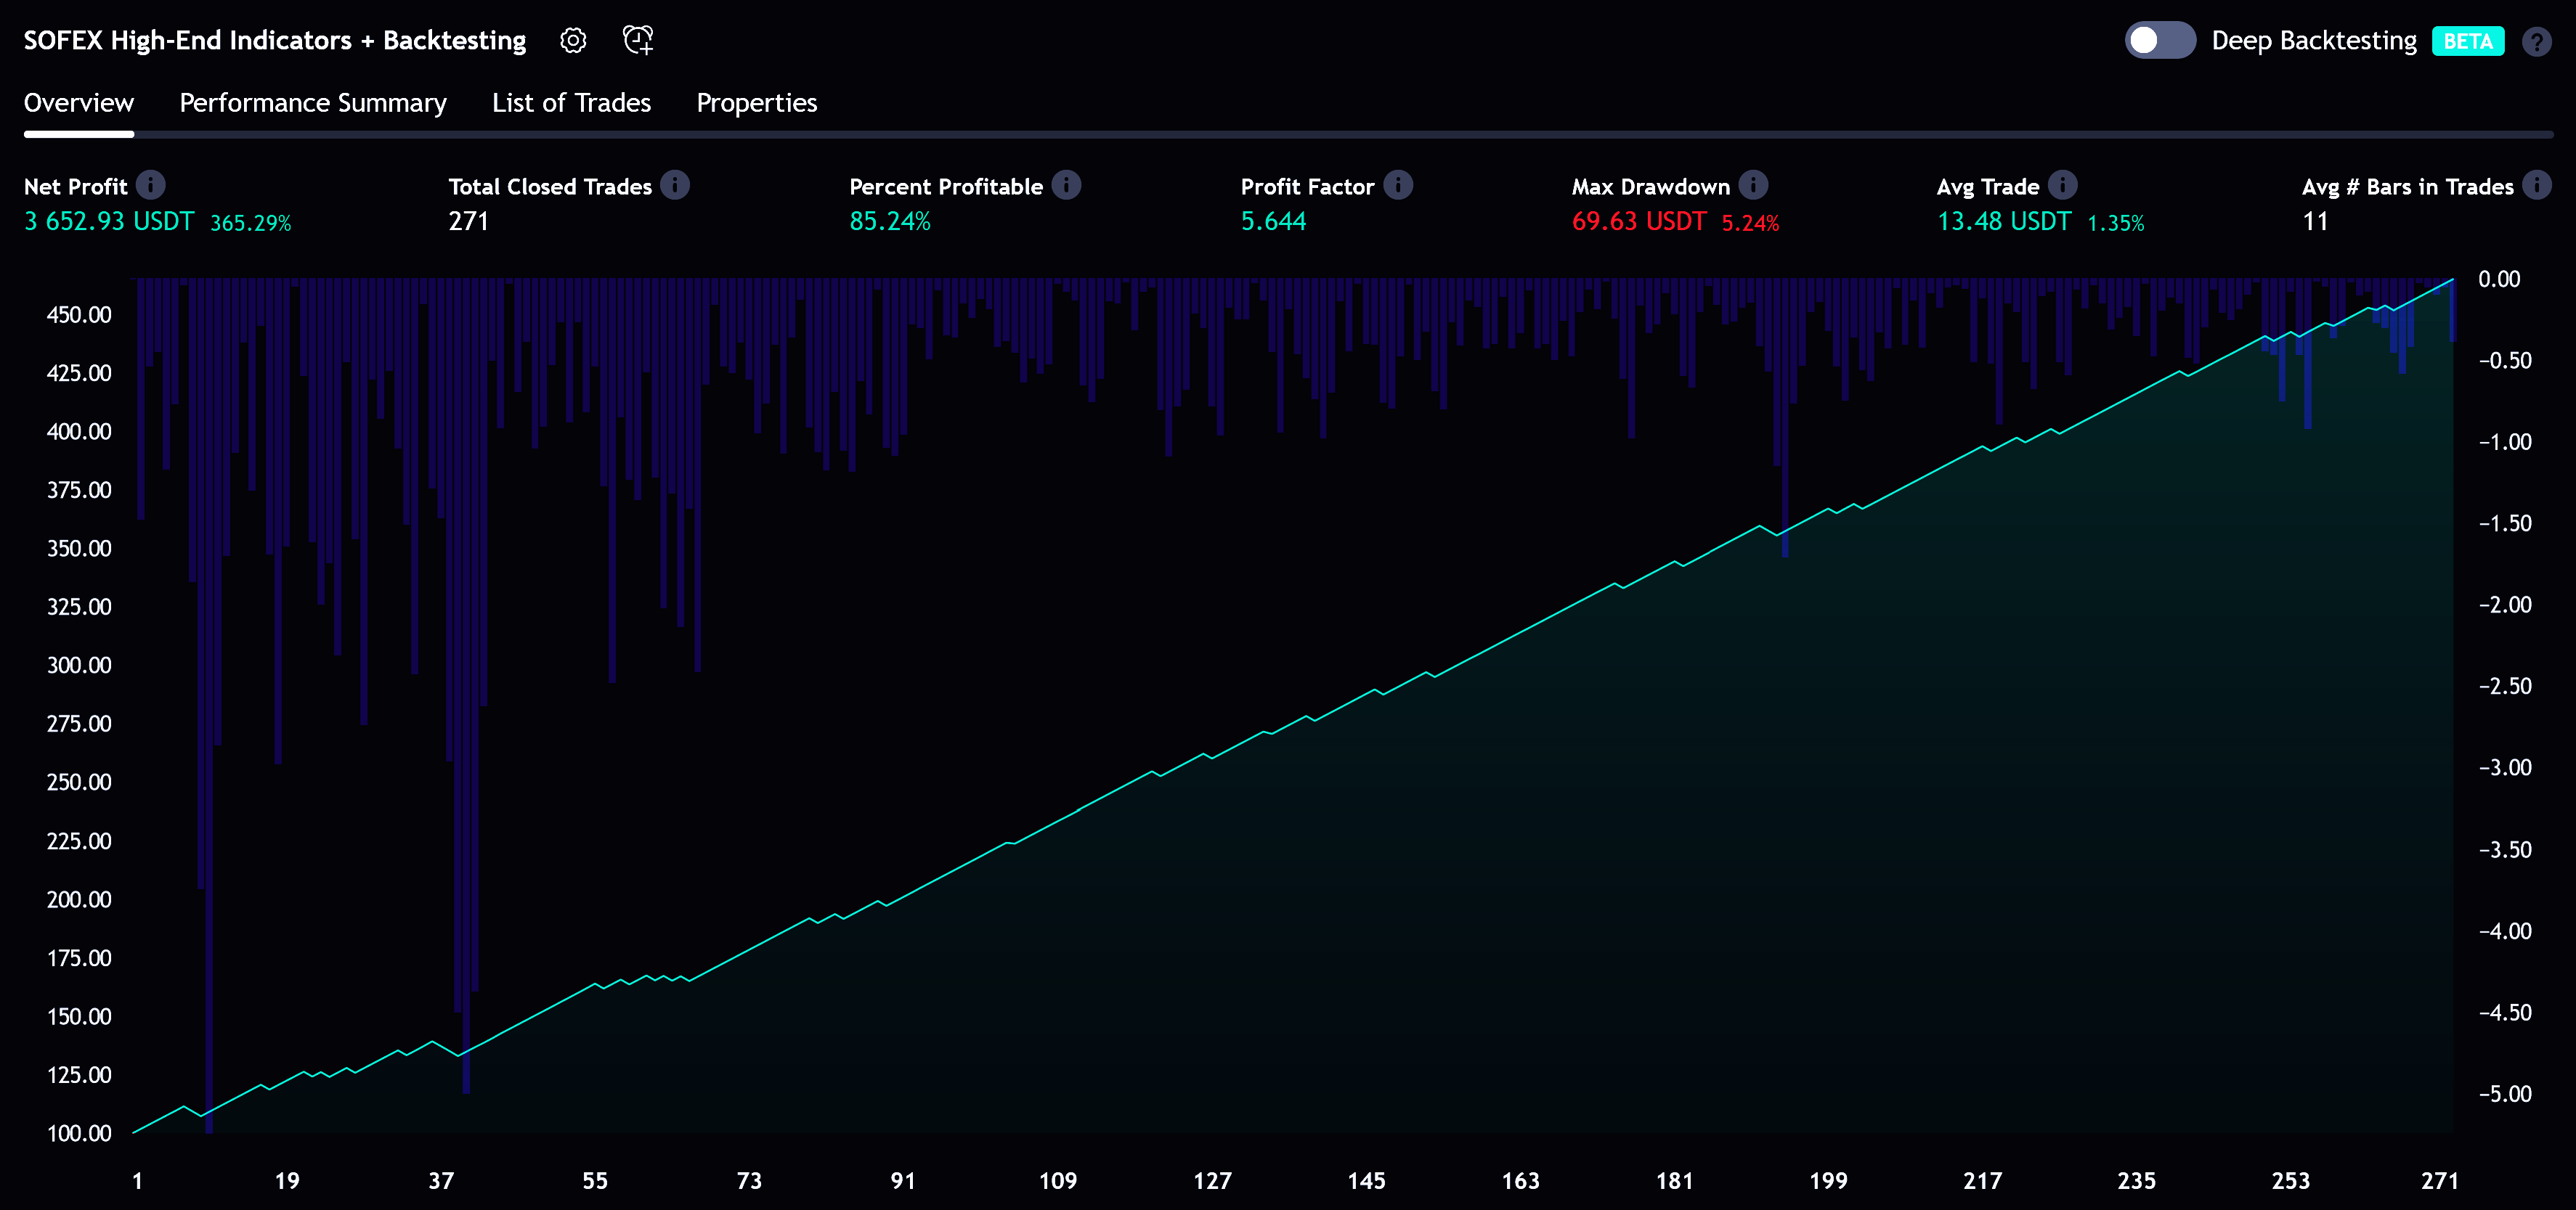Click the equity curve endpoint at trade 271

click(2452, 279)
